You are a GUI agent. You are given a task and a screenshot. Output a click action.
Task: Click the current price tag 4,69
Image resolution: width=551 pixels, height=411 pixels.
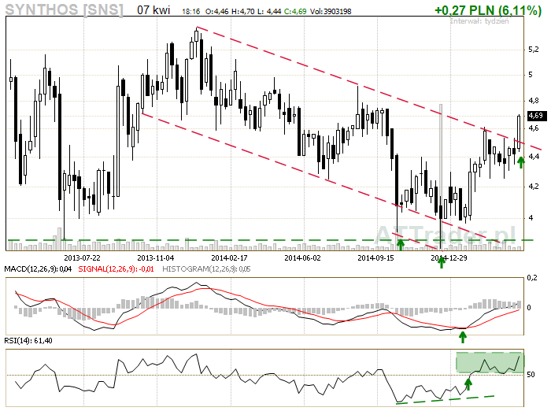click(x=537, y=116)
